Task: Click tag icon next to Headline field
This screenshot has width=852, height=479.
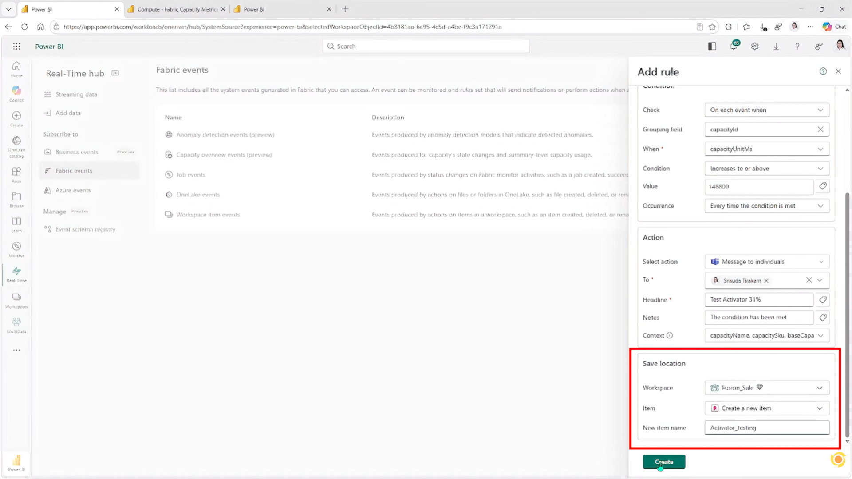Action: 823,300
